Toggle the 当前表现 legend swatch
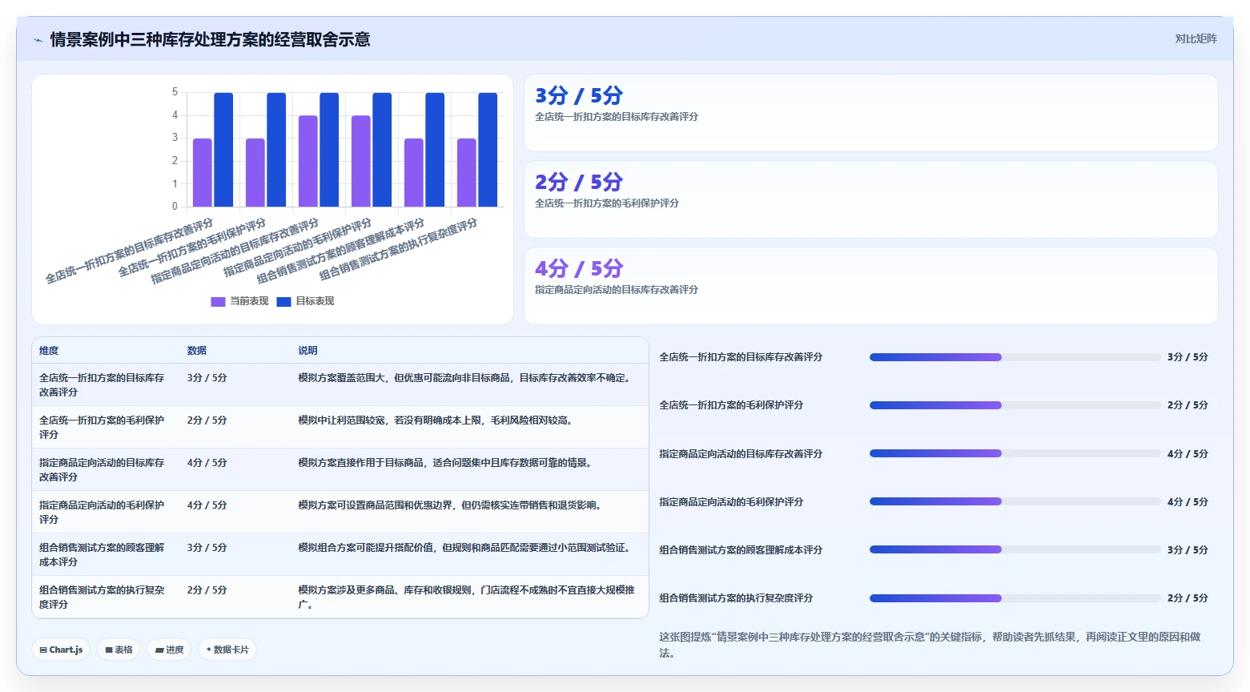 coord(218,302)
